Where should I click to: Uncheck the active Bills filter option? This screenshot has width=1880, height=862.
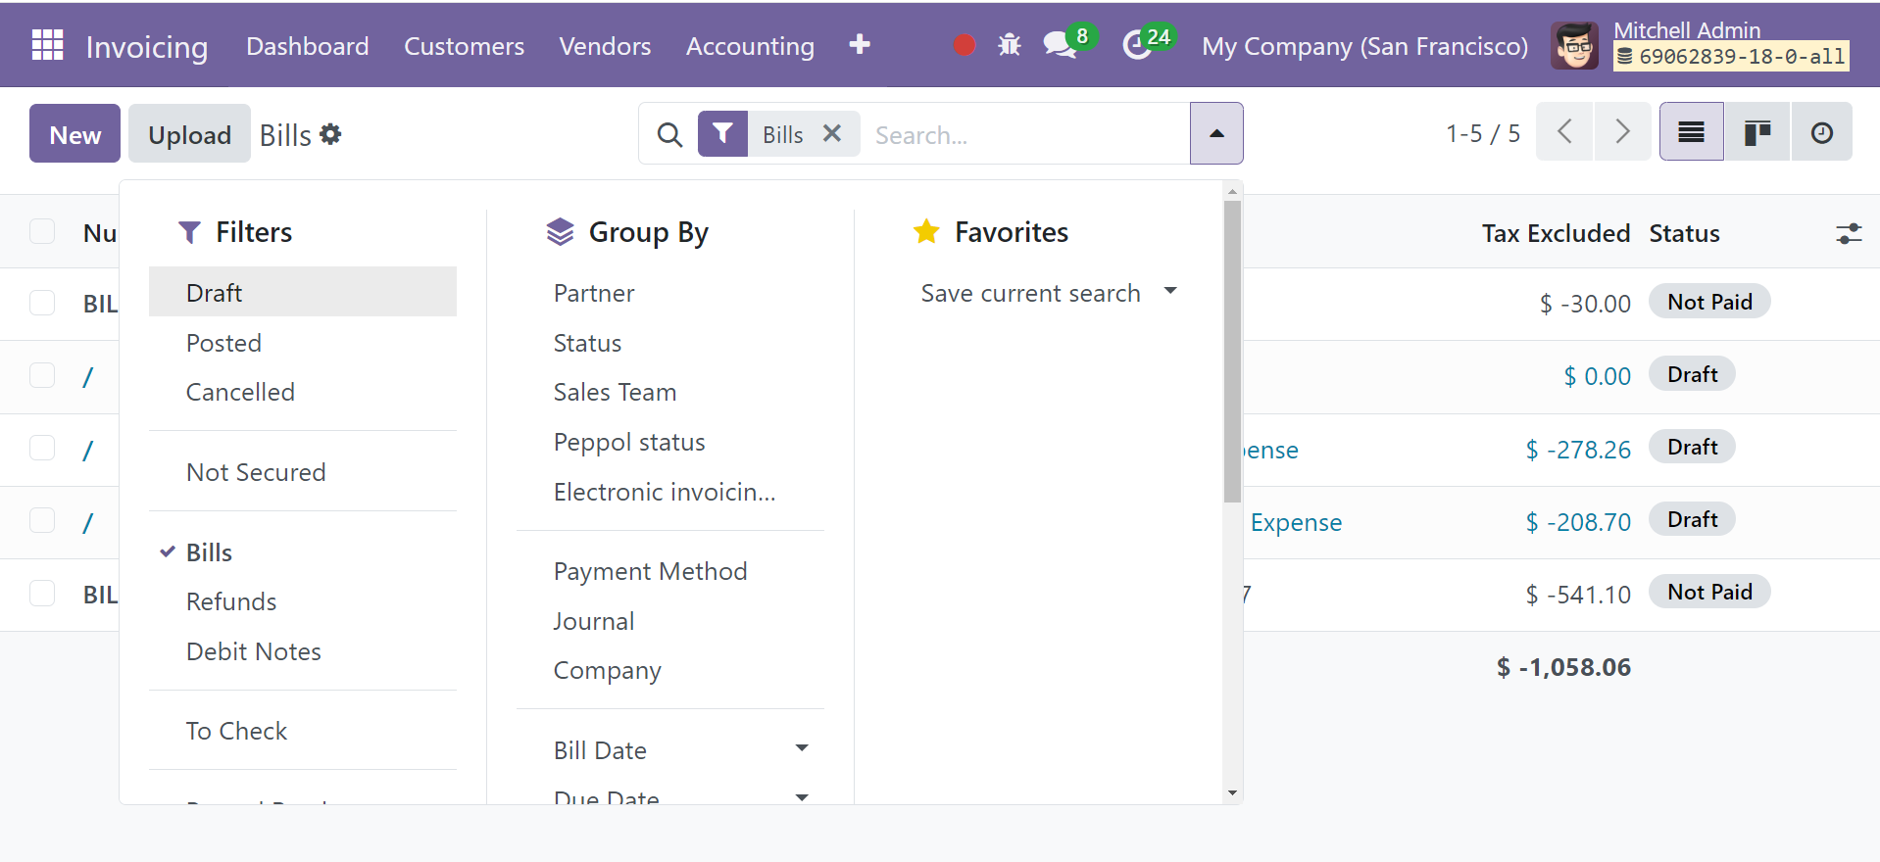(x=303, y=552)
